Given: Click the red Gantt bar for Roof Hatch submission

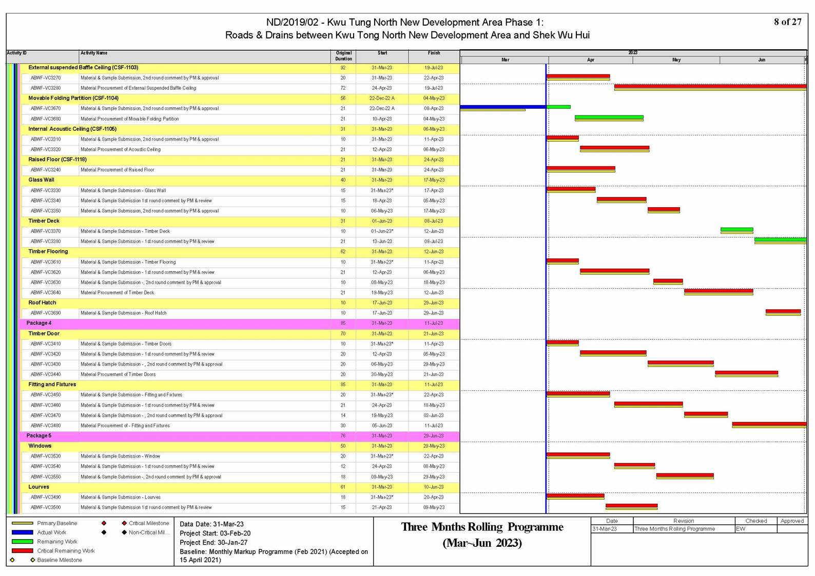Looking at the screenshot, I should (783, 311).
